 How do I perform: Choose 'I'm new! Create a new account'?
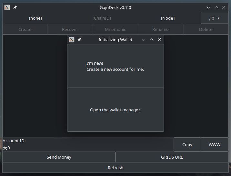pos(115,66)
